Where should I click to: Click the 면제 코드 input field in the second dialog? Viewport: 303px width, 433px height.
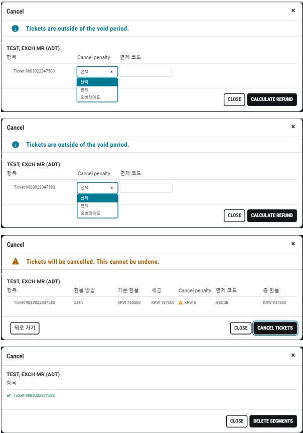click(x=146, y=188)
